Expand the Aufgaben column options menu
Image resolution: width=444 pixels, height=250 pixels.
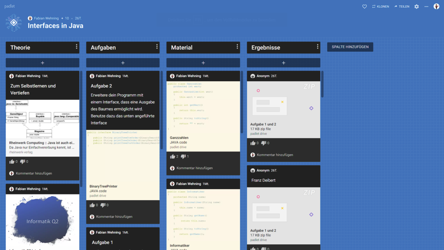click(x=157, y=47)
